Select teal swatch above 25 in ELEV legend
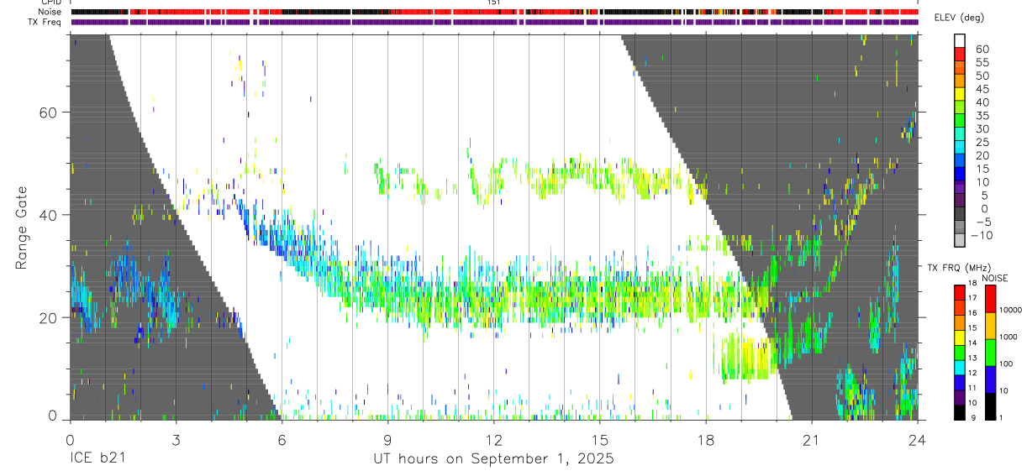This screenshot has width=1032, height=476. 960,135
